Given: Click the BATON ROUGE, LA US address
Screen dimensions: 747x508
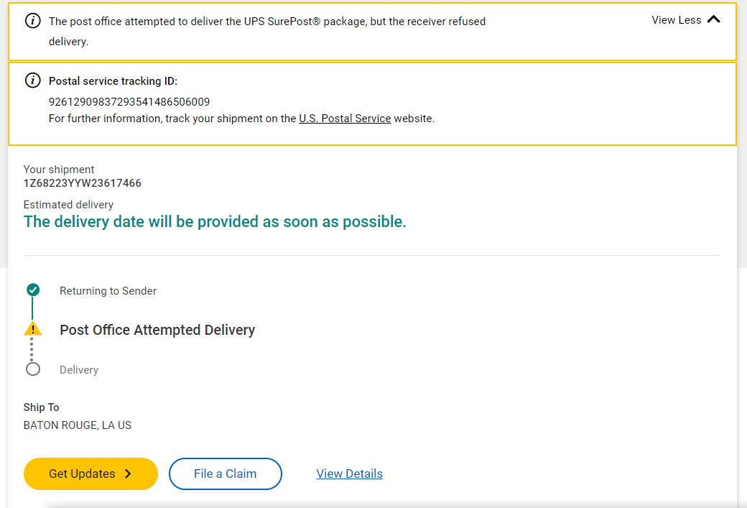Looking at the screenshot, I should [x=78, y=425].
